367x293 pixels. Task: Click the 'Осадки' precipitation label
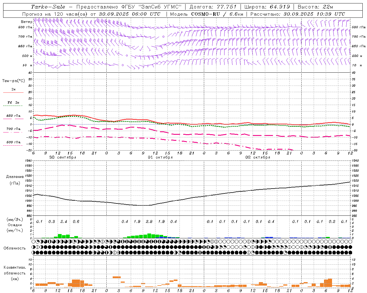(x=15, y=225)
